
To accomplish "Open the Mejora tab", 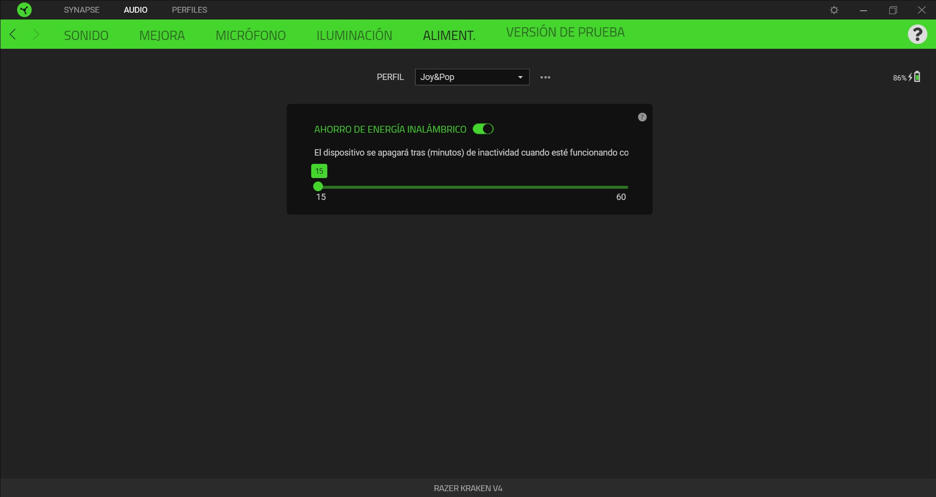I will click(162, 35).
